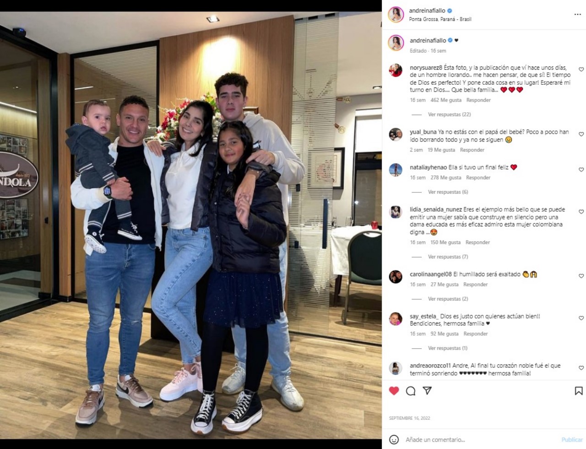The height and width of the screenshot is (449, 586).
Task: Open the emoji picker smiley icon
Action: 394,439
